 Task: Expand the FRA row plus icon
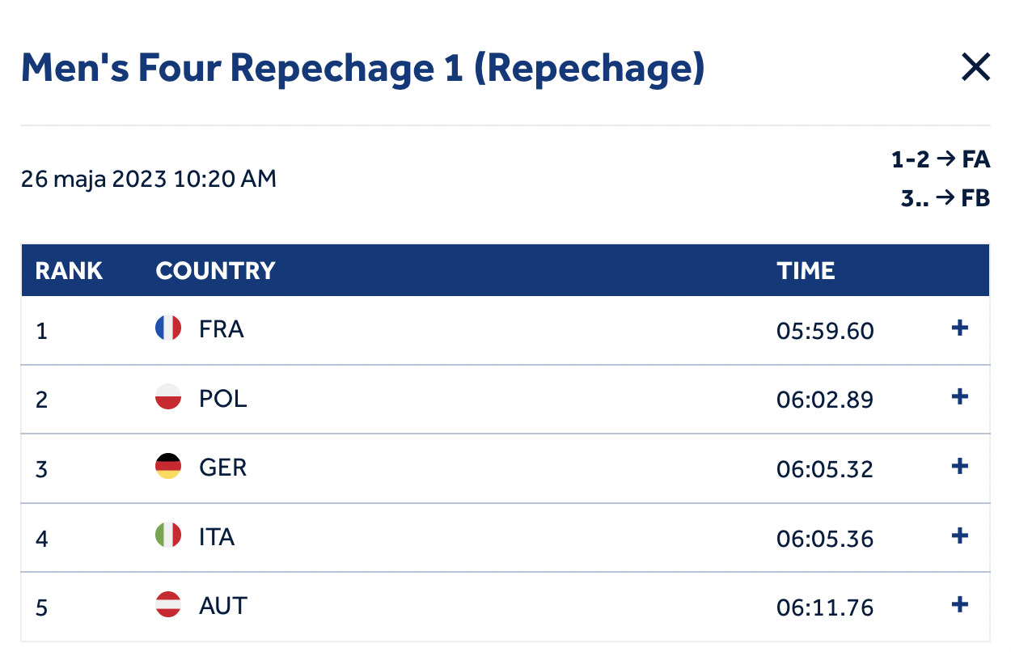click(x=959, y=328)
